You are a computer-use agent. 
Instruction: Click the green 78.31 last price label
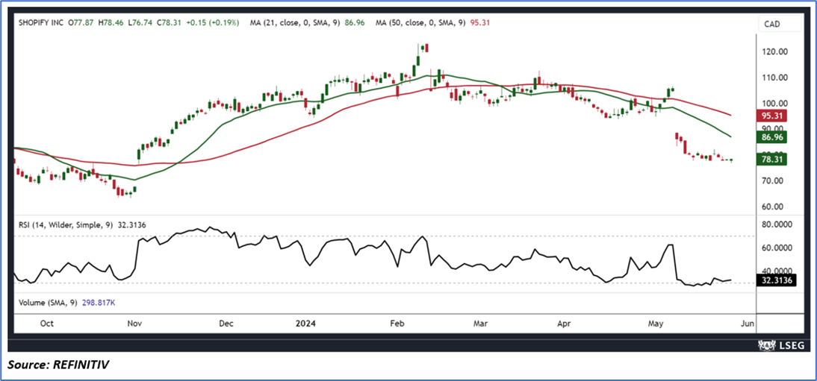pyautogui.click(x=772, y=160)
